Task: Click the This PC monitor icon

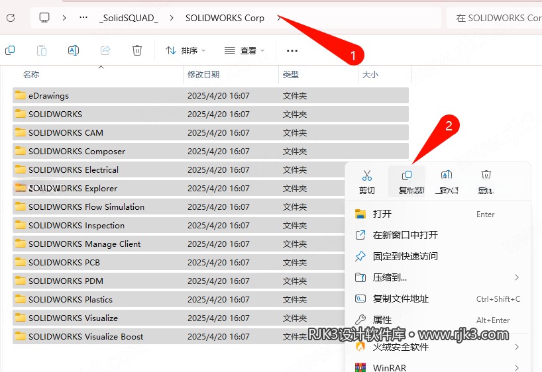Action: (44, 18)
